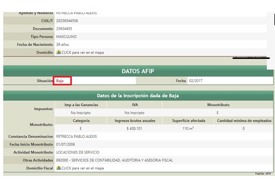Click the Monotributo column header in the Impuestos row
Image resolution: width=275 pixels, height=180 pixels.
[218, 105]
